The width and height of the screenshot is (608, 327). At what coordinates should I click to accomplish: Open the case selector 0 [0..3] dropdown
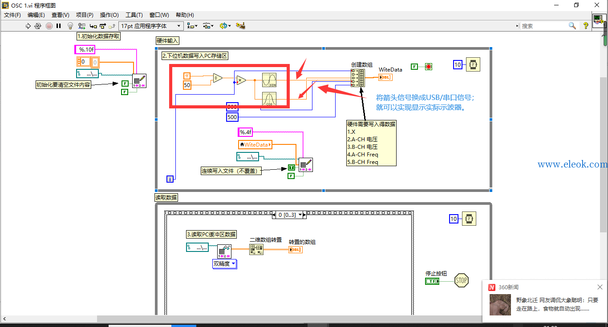pos(289,215)
